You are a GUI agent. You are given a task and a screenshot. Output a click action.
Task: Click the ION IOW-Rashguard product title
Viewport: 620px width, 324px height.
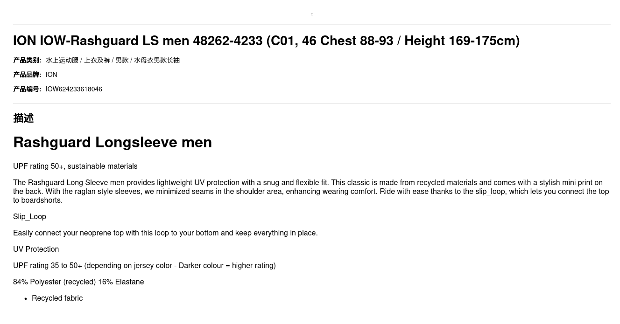point(266,41)
